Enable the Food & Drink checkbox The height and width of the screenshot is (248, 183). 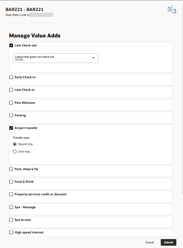[11, 182]
